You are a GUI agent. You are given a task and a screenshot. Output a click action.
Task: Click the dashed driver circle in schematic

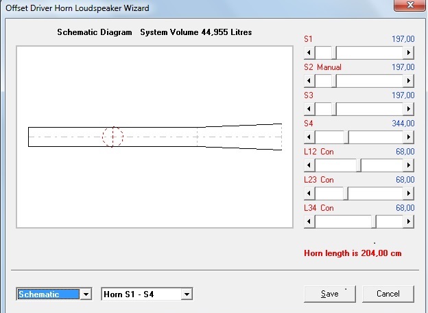click(112, 137)
